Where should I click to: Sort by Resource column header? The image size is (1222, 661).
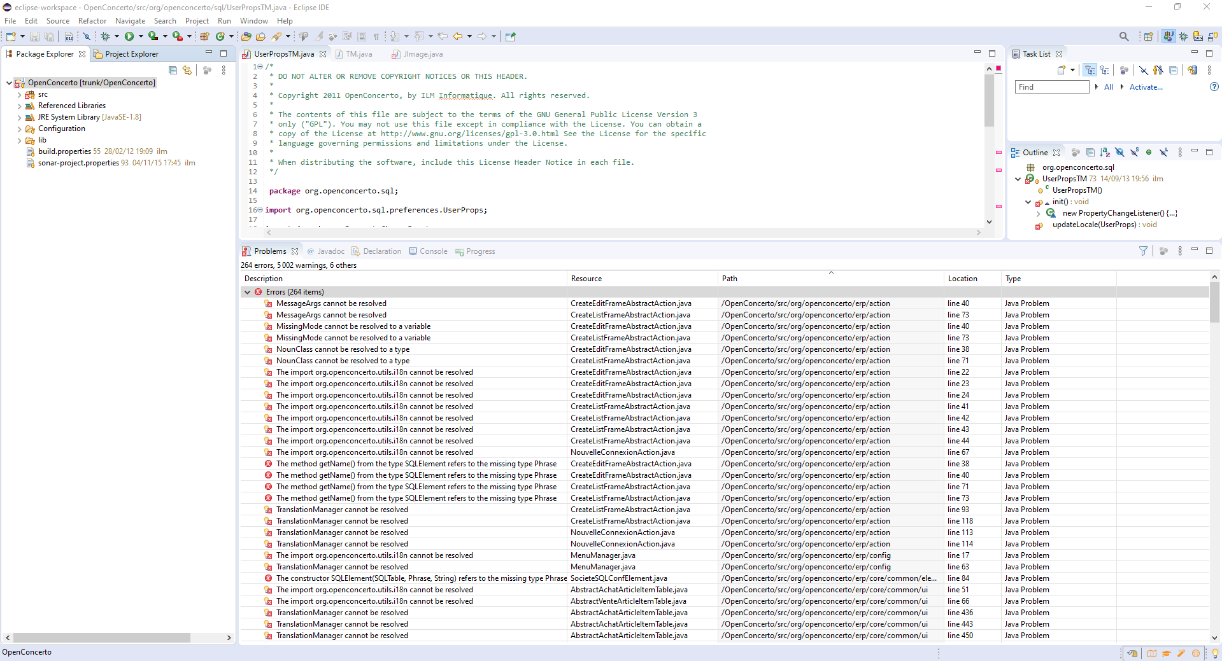(x=642, y=279)
